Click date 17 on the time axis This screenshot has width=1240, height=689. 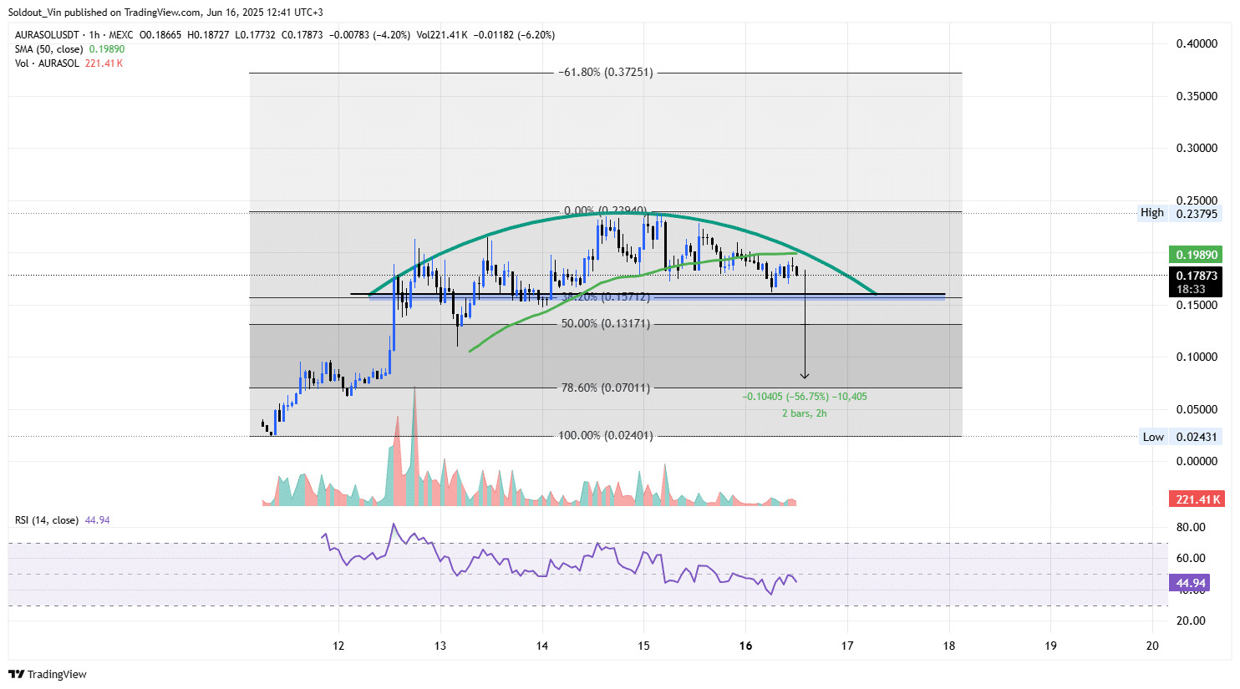tap(847, 646)
